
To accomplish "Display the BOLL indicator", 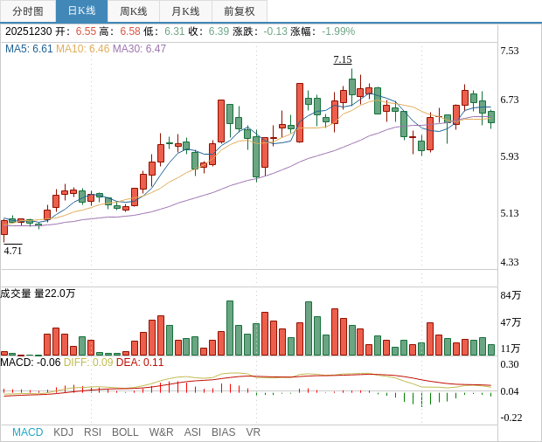I will coord(125,432).
